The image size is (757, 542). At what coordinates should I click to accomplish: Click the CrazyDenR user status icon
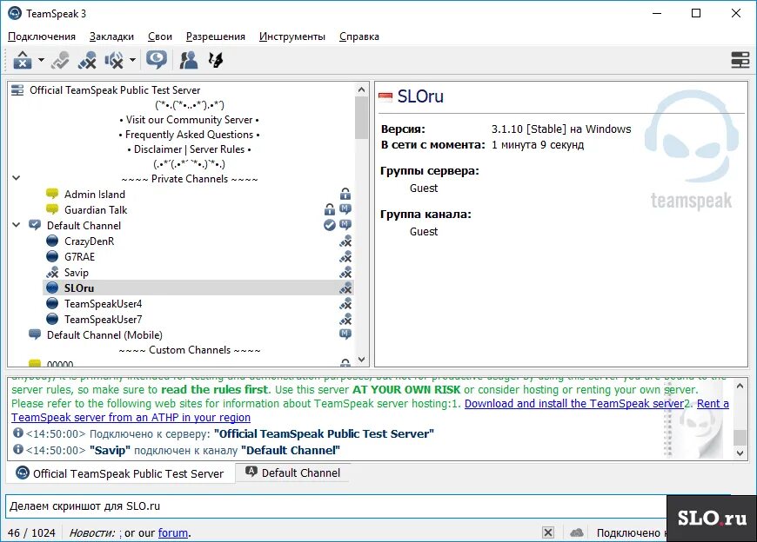(x=52, y=241)
